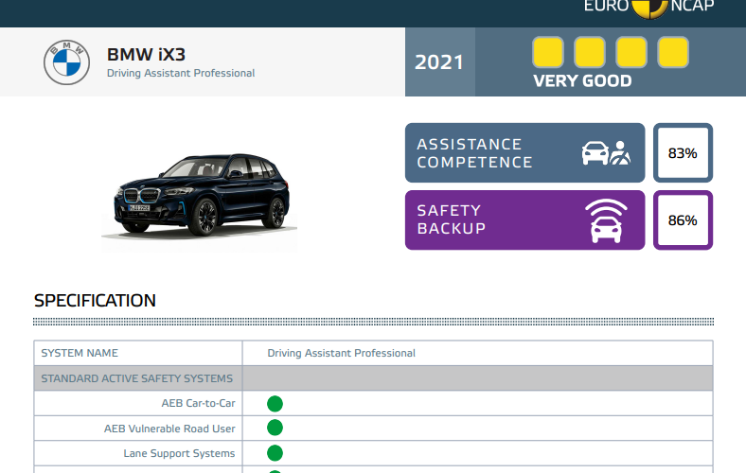The height and width of the screenshot is (473, 746).
Task: Click the 2021 year label
Action: click(x=439, y=62)
